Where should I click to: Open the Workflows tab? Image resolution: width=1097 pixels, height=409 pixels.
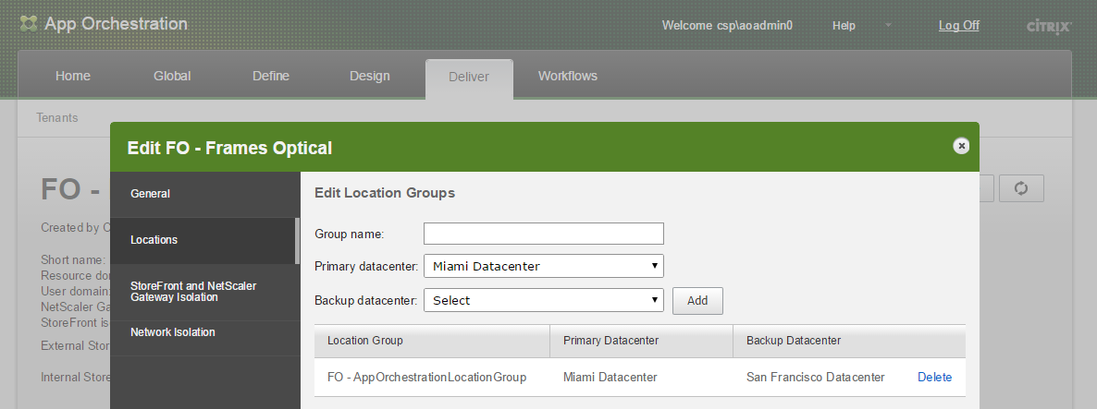click(568, 76)
